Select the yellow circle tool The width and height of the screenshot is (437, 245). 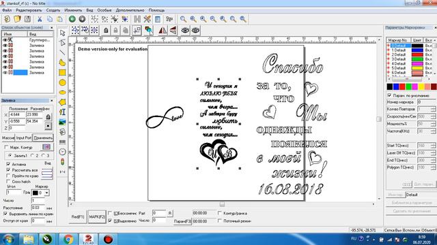point(62,82)
